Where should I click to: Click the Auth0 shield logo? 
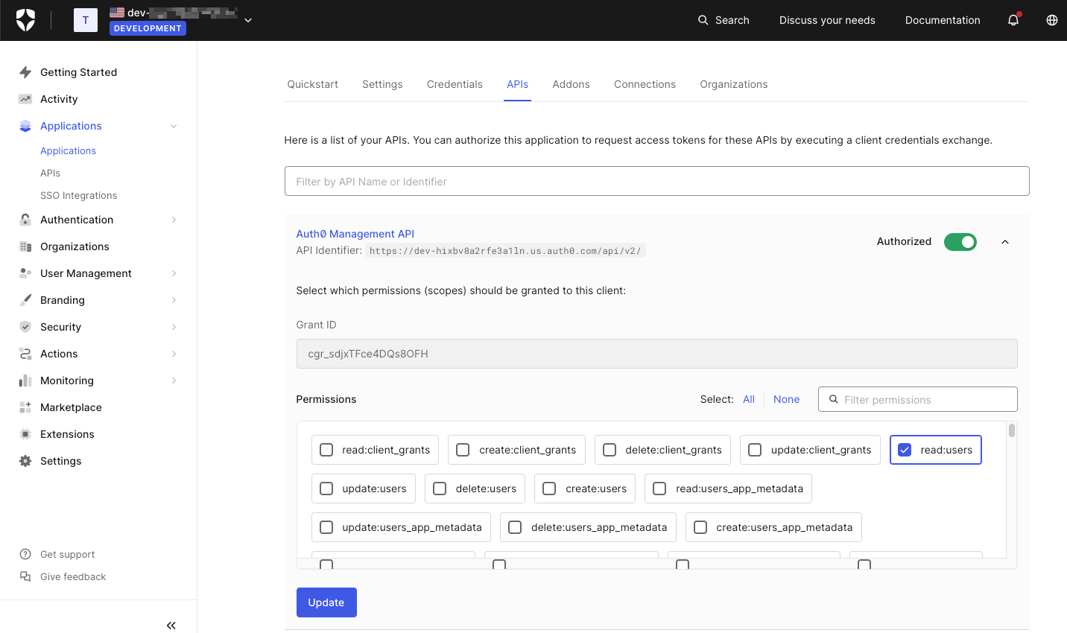pos(25,20)
